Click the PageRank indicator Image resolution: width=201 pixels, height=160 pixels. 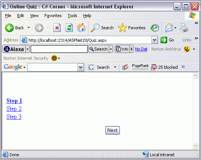[x=140, y=67]
